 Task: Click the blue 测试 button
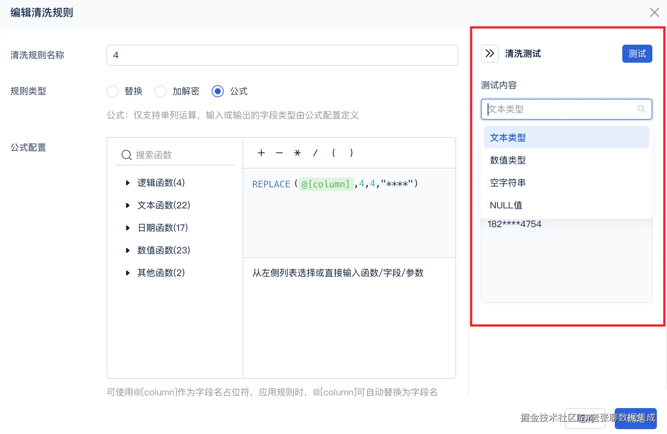pos(637,54)
